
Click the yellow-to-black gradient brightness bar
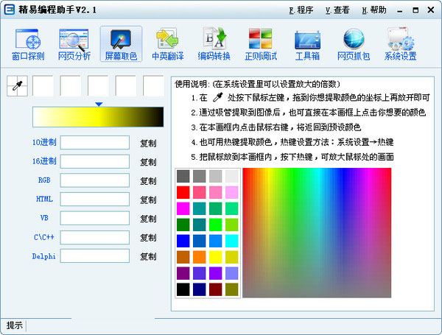pos(97,117)
